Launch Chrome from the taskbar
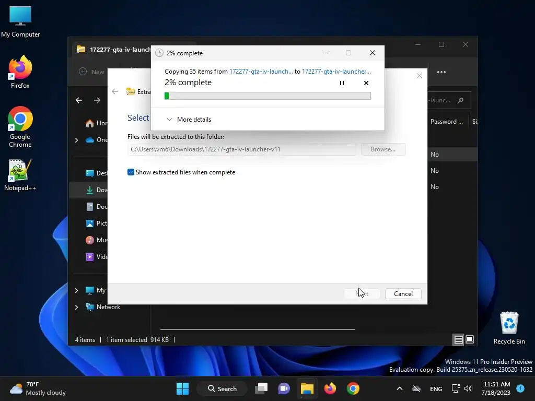The width and height of the screenshot is (535, 401). [353, 388]
